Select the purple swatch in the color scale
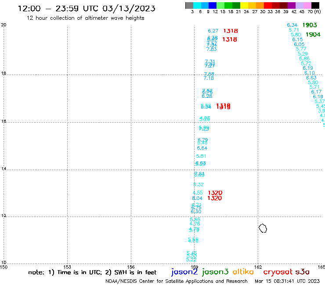This screenshot has width=325, height=285. tap(292, 5)
